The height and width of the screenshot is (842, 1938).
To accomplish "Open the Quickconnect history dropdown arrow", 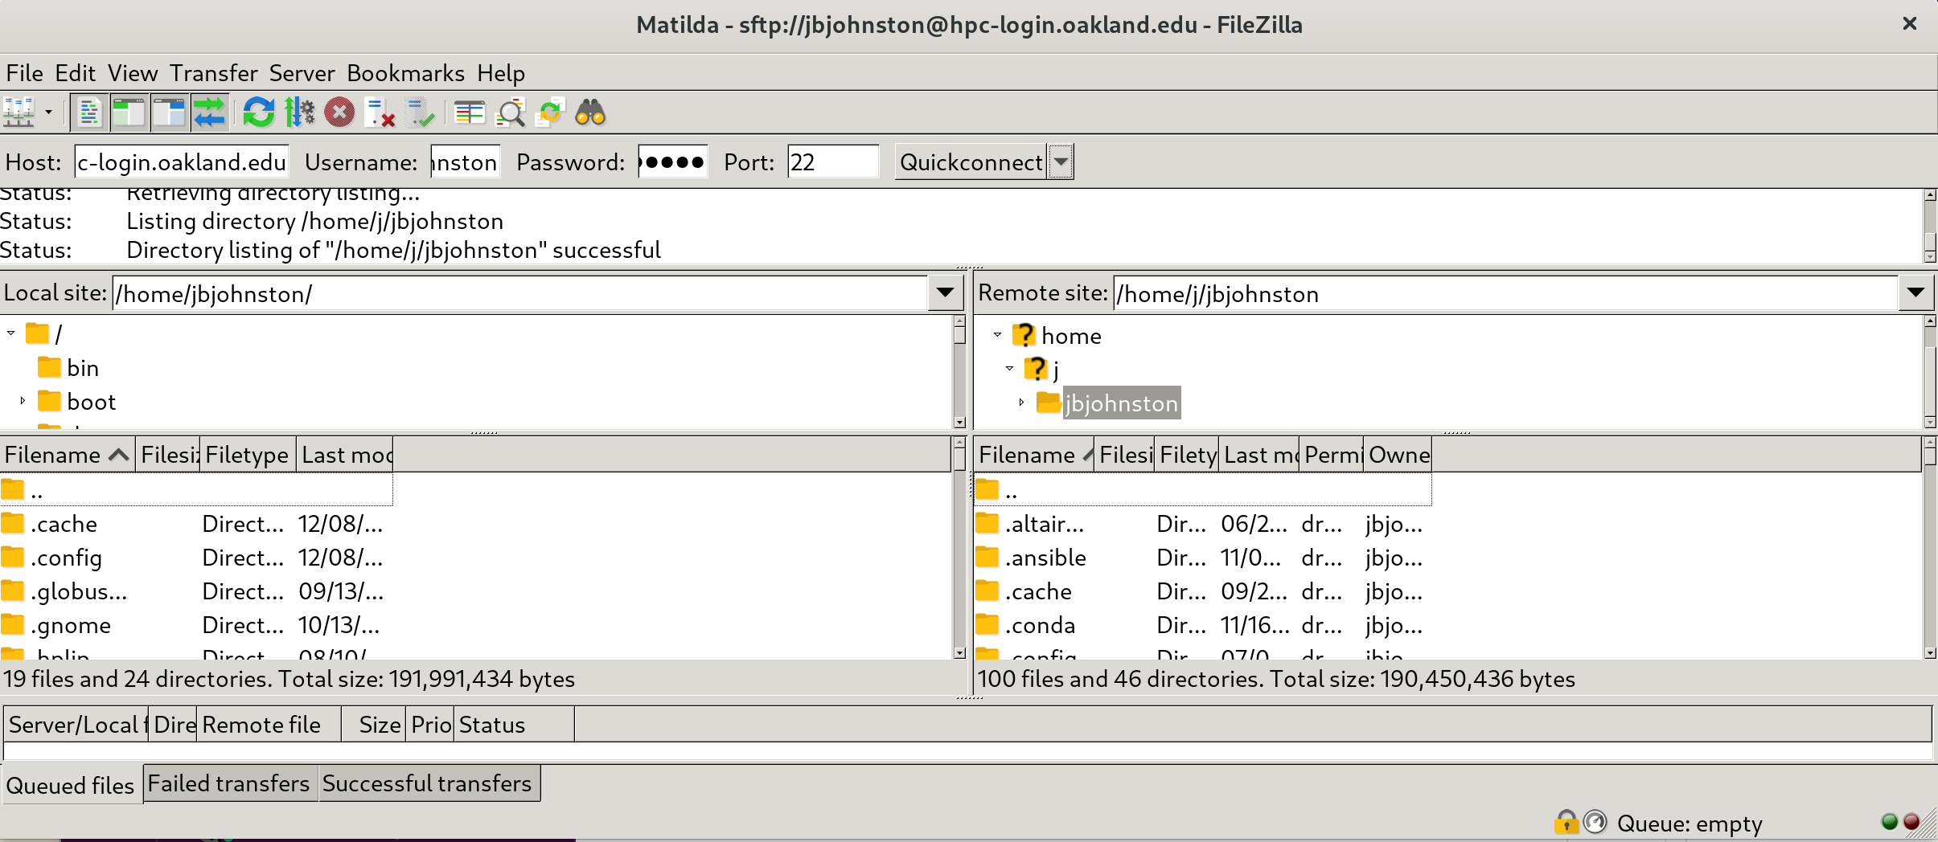I will 1061,162.
